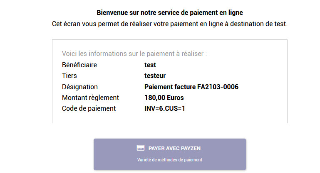Click 'Paiement facture FA2103-0006' text
The image size is (320, 173).
pos(191,87)
